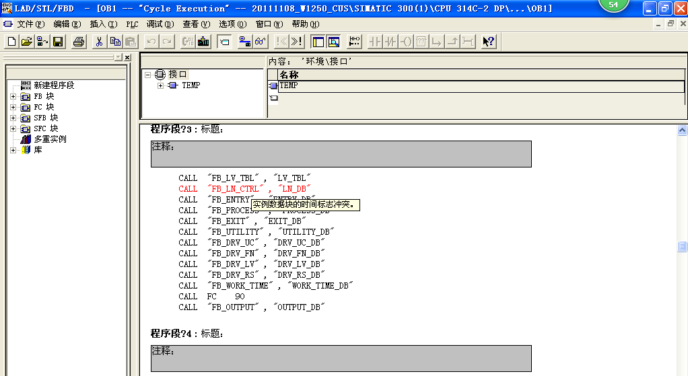Click the Undo arrow icon
This screenshot has height=376, width=688.
(x=151, y=42)
